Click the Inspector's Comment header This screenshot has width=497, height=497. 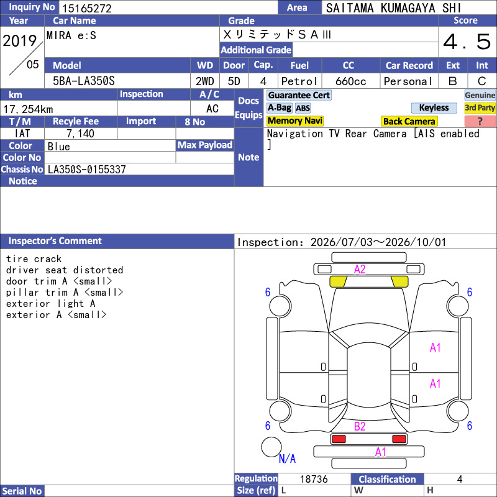tap(55, 241)
